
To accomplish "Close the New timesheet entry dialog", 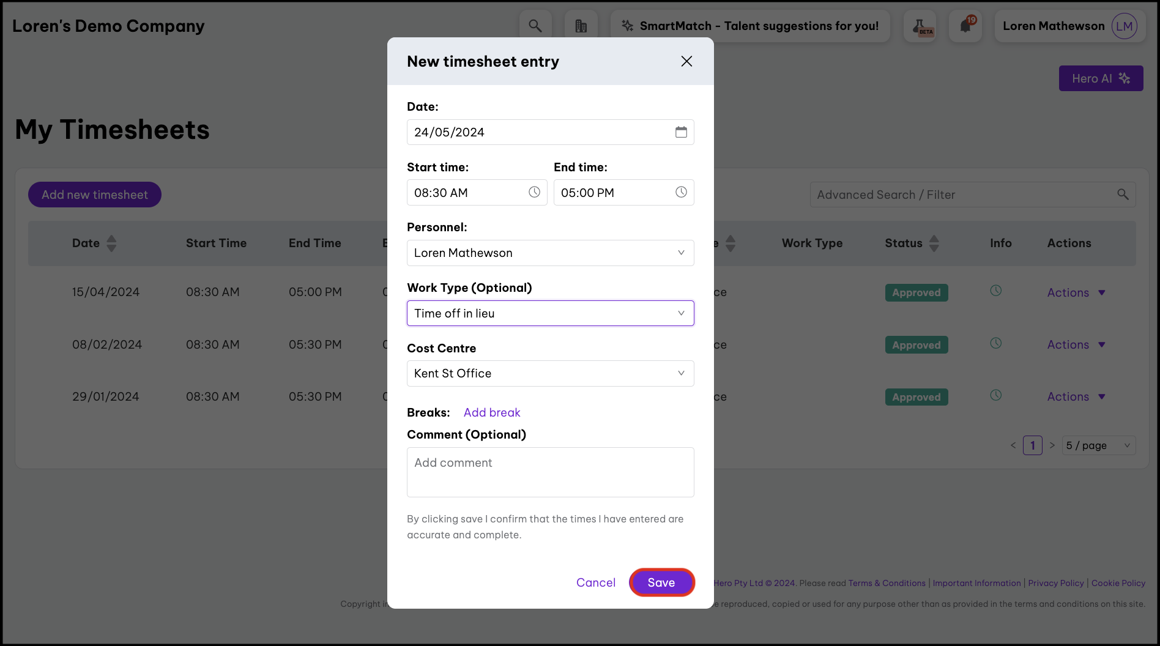I will point(686,61).
